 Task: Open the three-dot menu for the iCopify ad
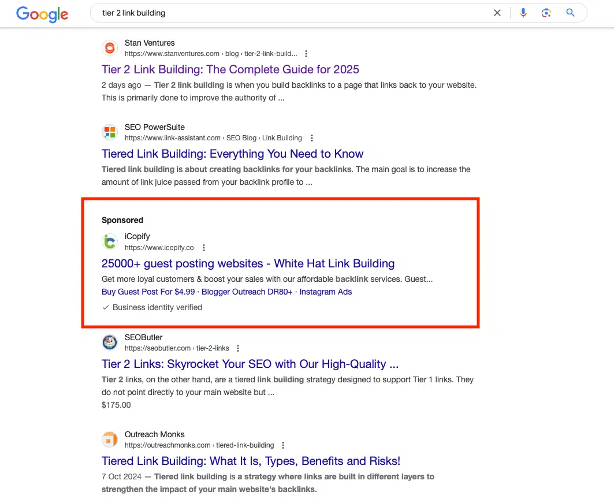[204, 247]
